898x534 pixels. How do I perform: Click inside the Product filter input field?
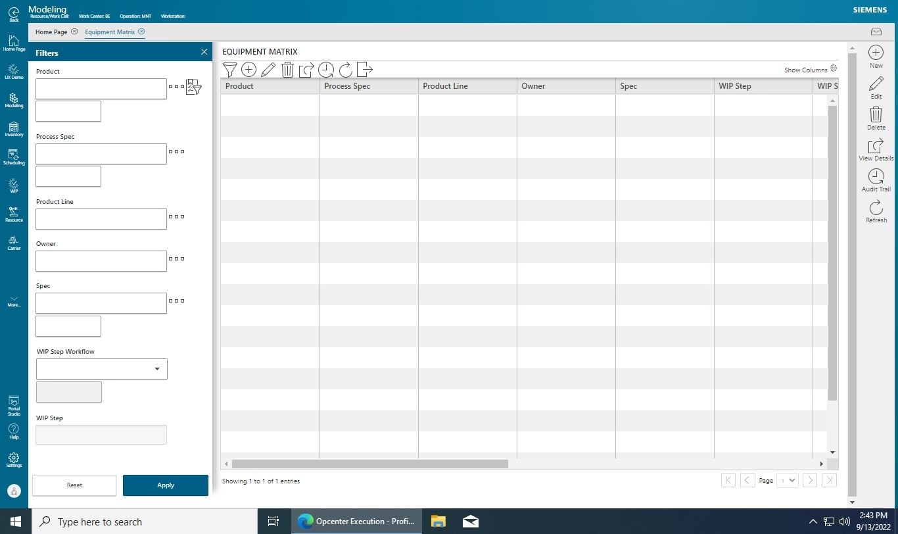tap(101, 88)
